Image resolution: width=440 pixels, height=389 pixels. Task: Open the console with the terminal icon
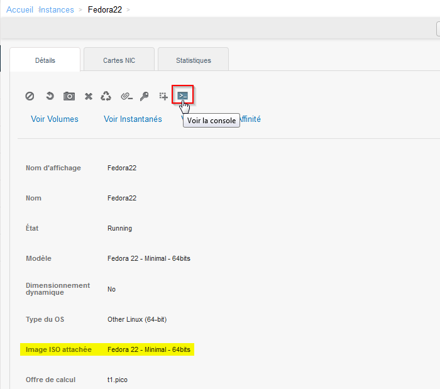click(182, 96)
